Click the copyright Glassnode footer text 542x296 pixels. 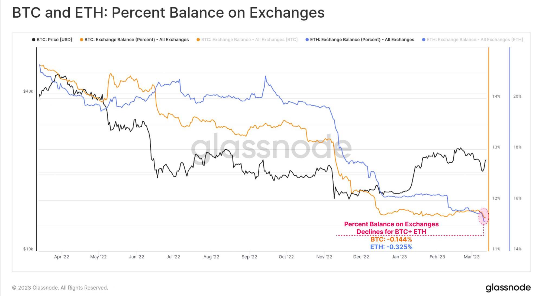pyautogui.click(x=60, y=288)
